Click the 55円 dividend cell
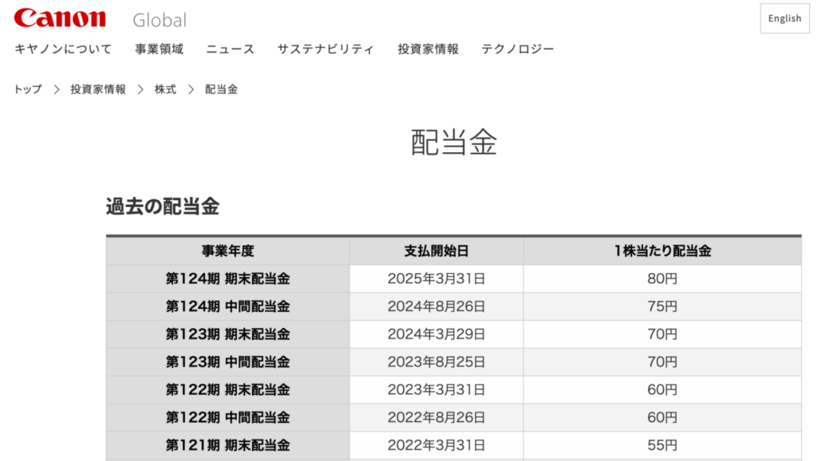This screenshot has width=817, height=461. coord(663,445)
